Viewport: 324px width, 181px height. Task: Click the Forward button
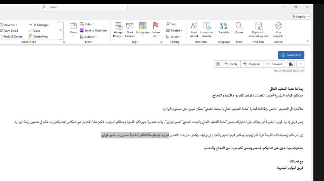click(x=274, y=64)
